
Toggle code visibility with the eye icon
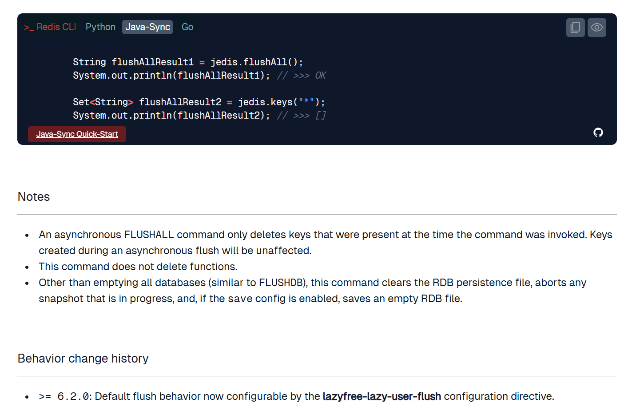click(x=596, y=28)
